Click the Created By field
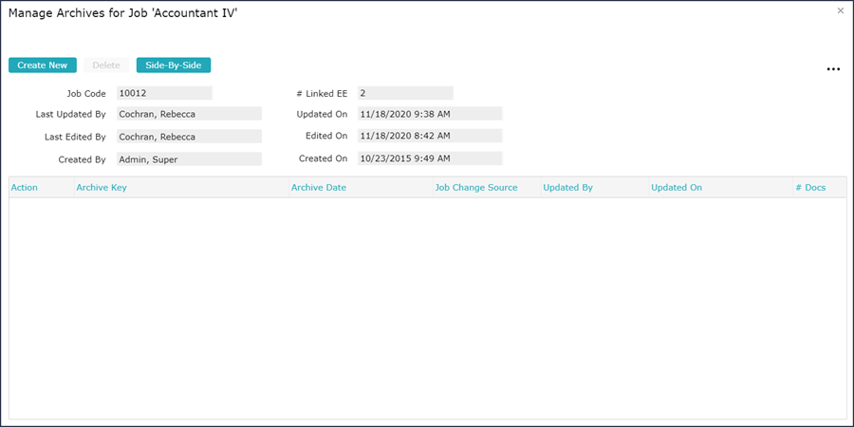854x427 pixels. (x=188, y=159)
